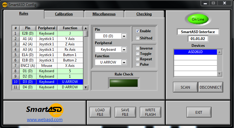Click the SmartASD logo image

[x=45, y=110]
